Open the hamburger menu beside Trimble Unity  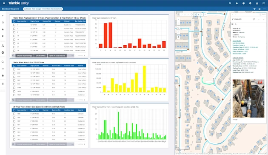tap(4, 3)
